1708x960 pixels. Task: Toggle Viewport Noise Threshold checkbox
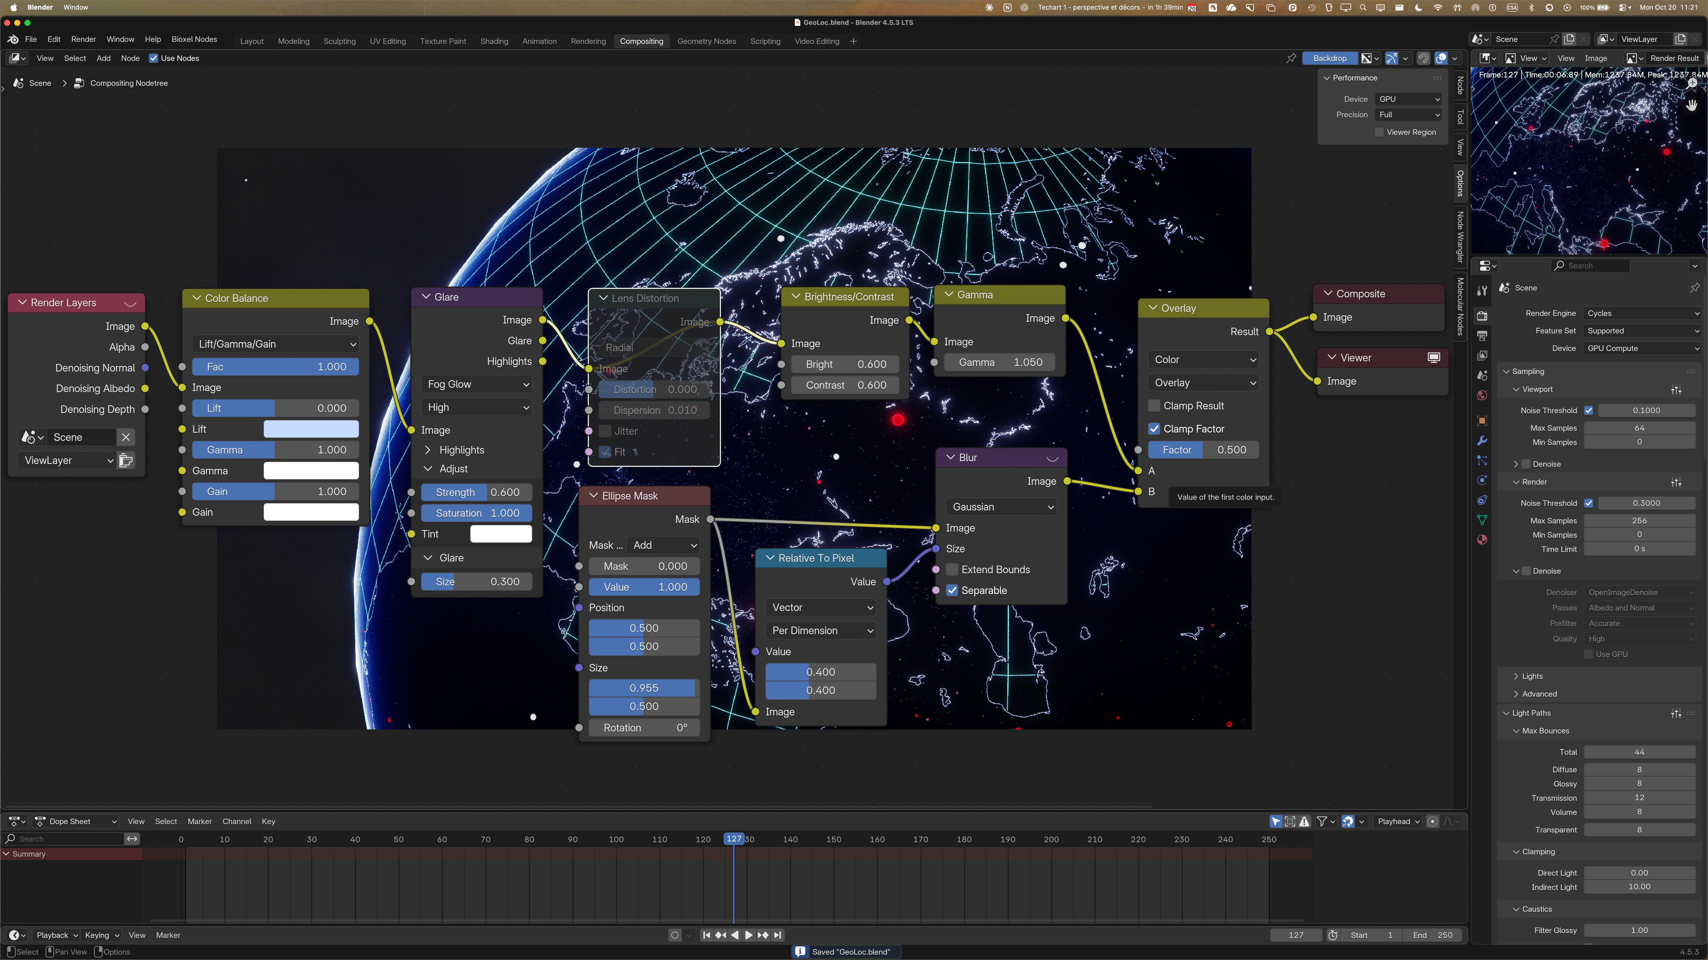1589,411
